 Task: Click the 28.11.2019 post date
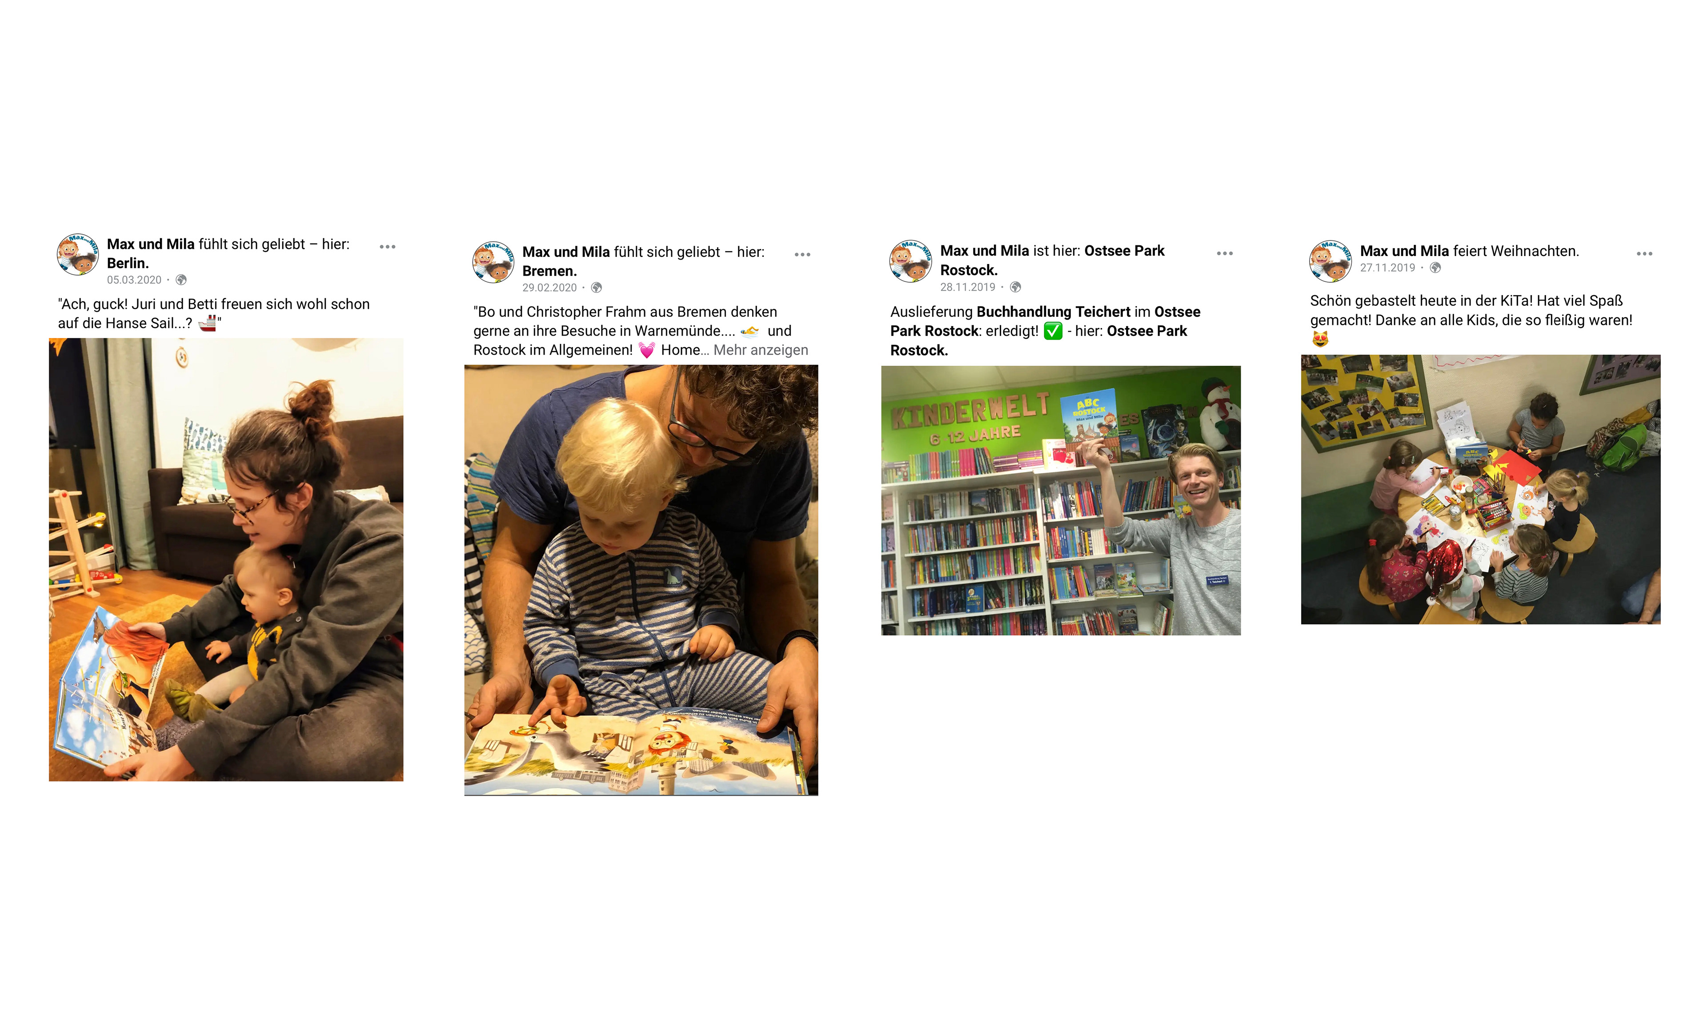coord(967,287)
